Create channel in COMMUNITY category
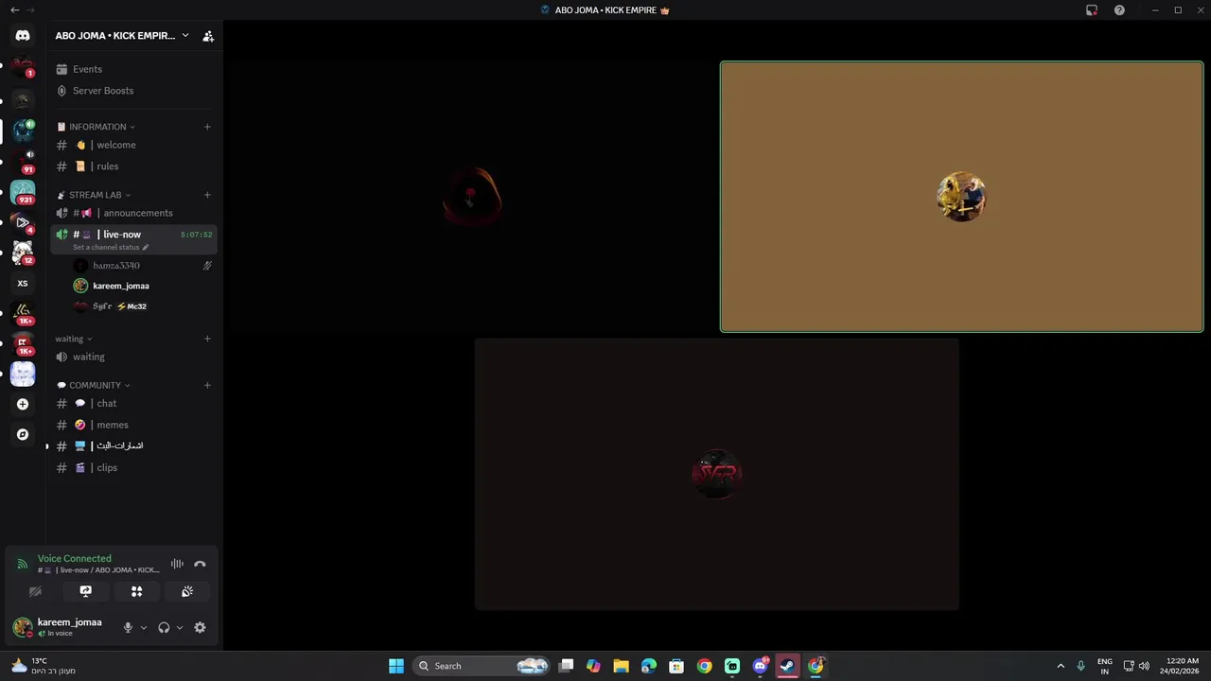 coord(207,385)
